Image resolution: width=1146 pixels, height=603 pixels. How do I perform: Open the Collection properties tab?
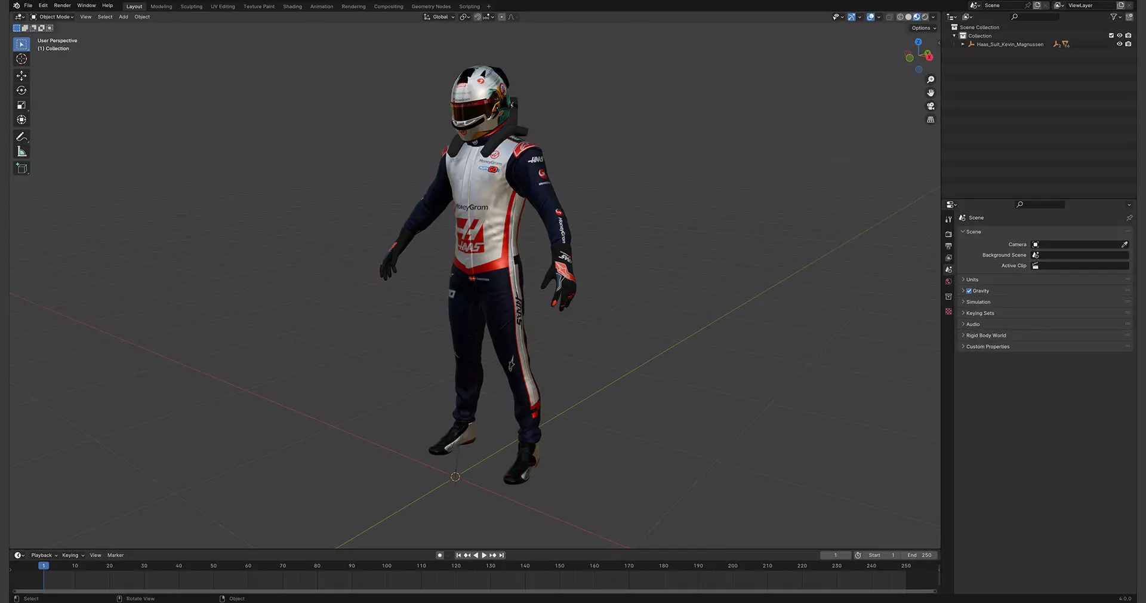coord(948,297)
